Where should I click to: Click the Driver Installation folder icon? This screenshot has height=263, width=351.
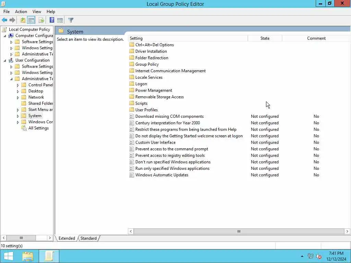point(132,51)
